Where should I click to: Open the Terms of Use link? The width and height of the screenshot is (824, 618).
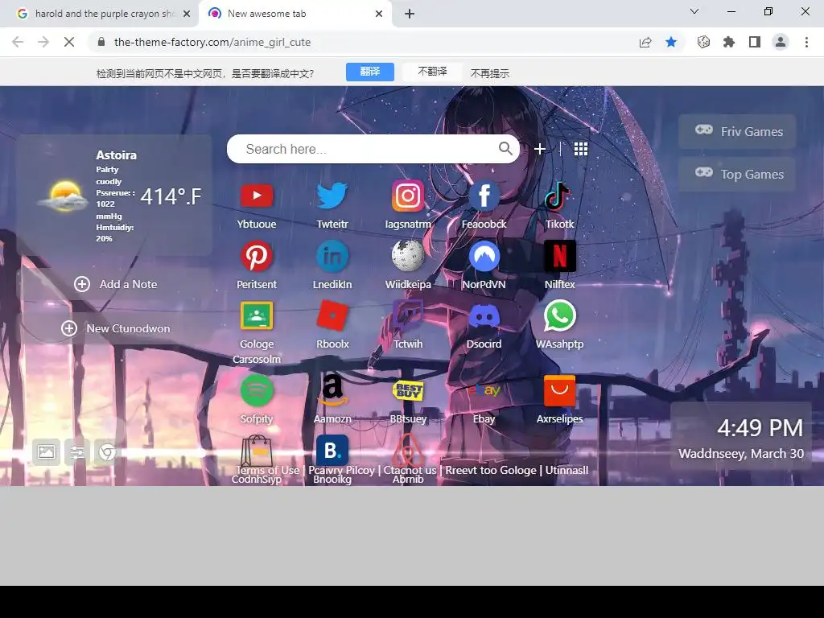click(267, 470)
